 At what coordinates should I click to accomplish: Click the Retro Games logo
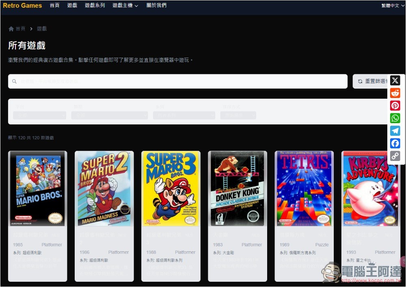coord(22,5)
